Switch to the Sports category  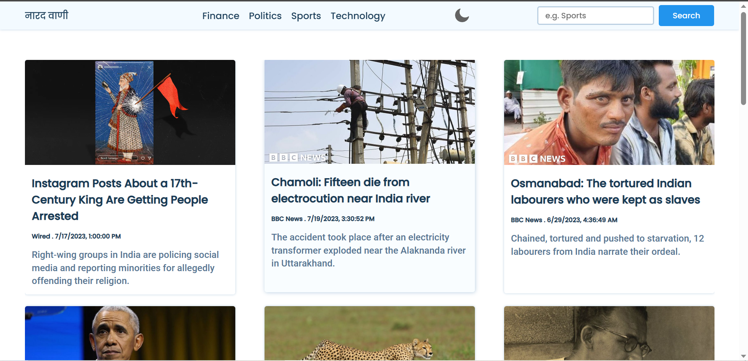pyautogui.click(x=306, y=16)
